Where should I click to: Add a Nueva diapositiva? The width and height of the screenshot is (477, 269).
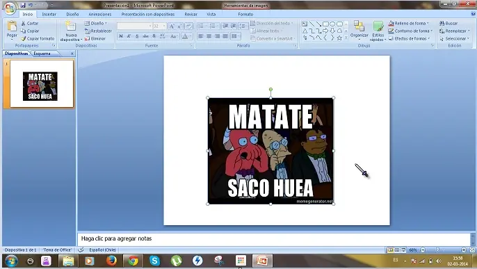pos(71,31)
